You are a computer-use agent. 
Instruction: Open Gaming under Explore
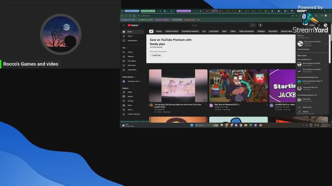tap(133, 101)
